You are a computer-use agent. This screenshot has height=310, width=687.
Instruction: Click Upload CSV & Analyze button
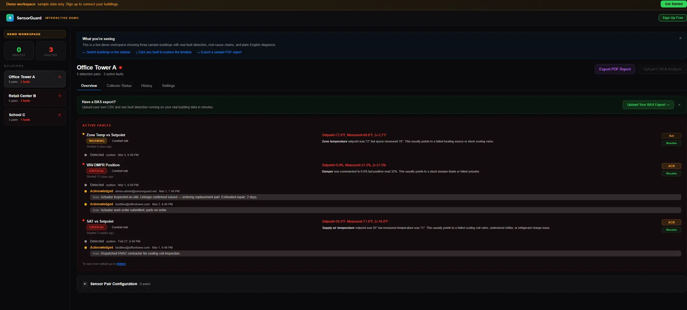(662, 69)
